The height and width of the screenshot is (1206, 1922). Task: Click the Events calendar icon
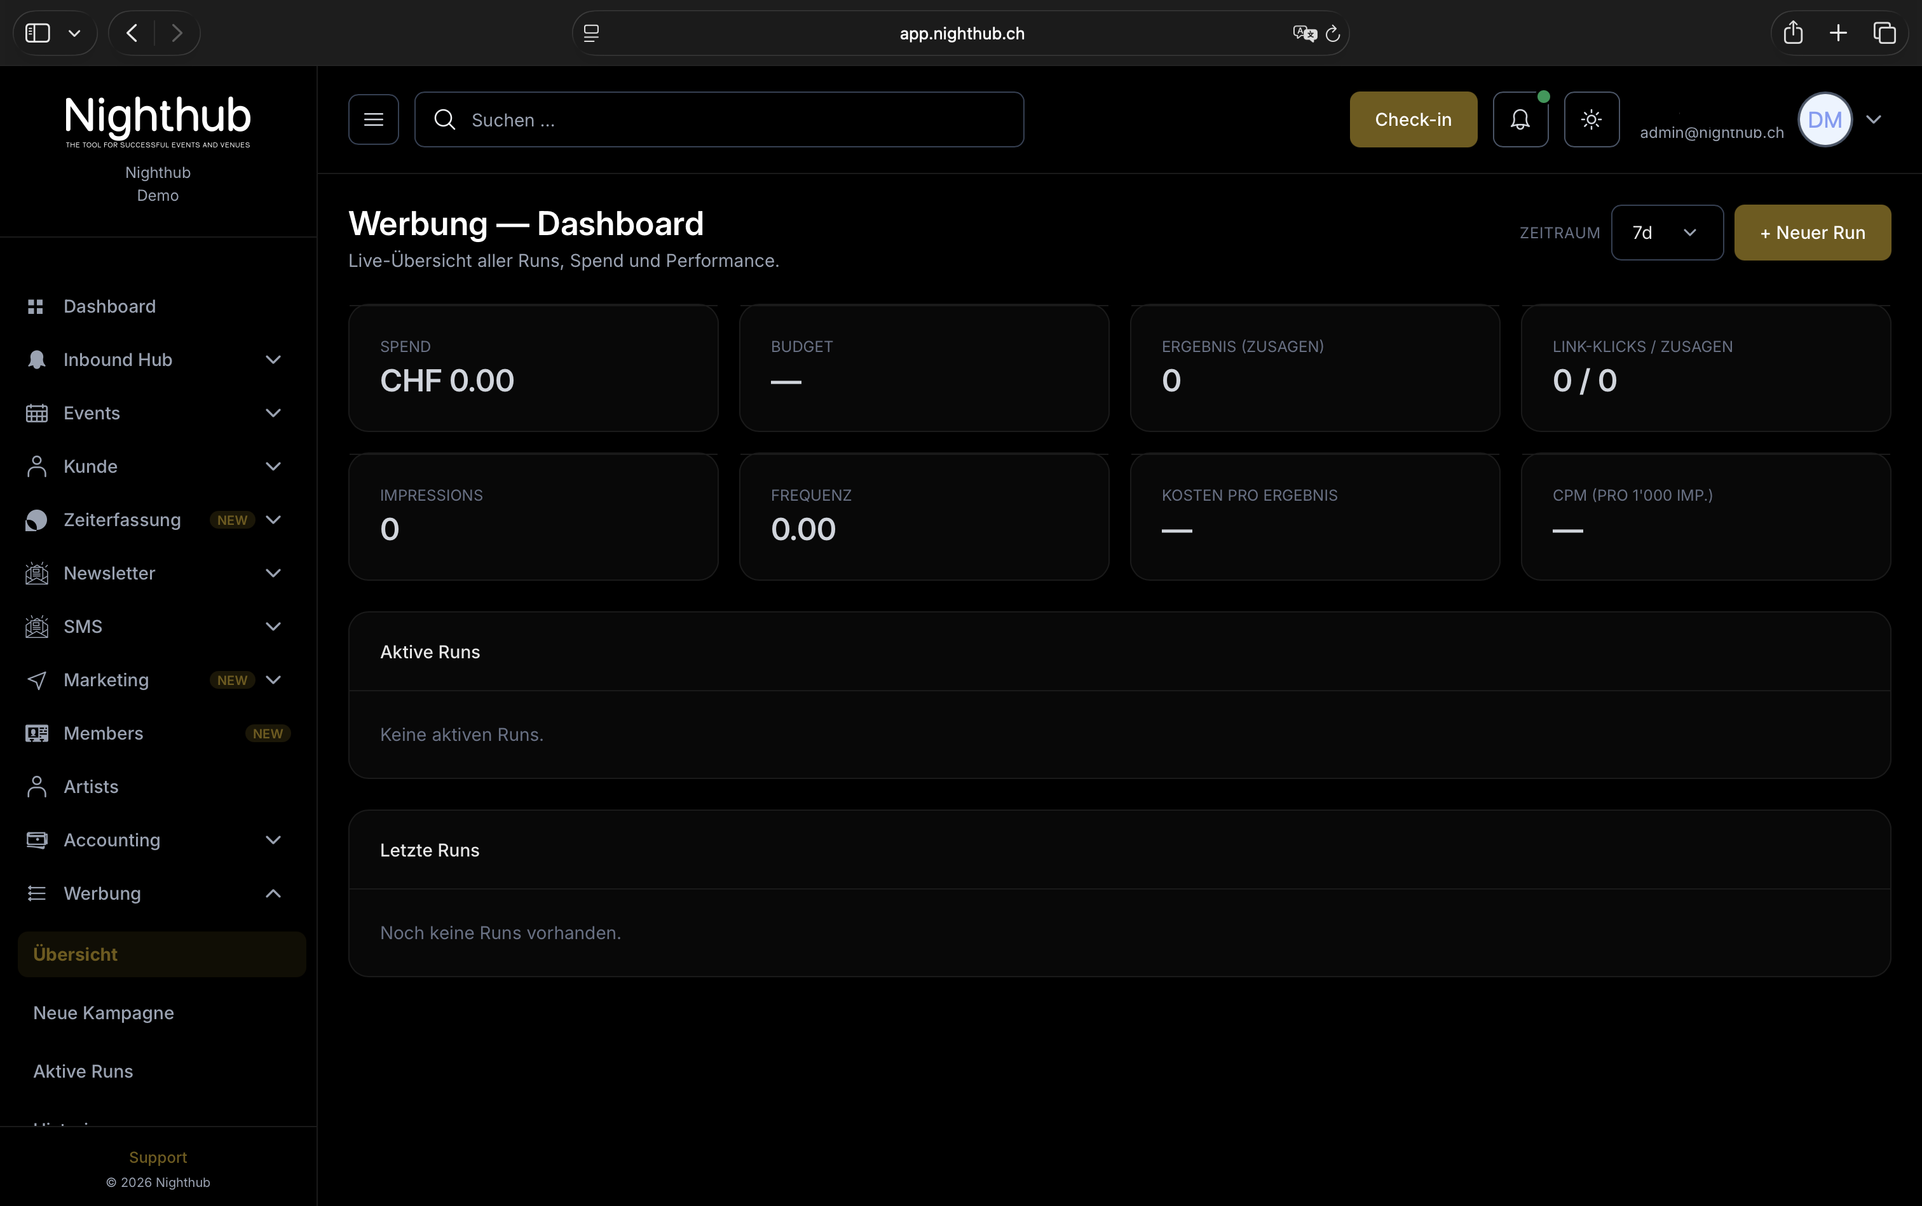[x=37, y=413]
